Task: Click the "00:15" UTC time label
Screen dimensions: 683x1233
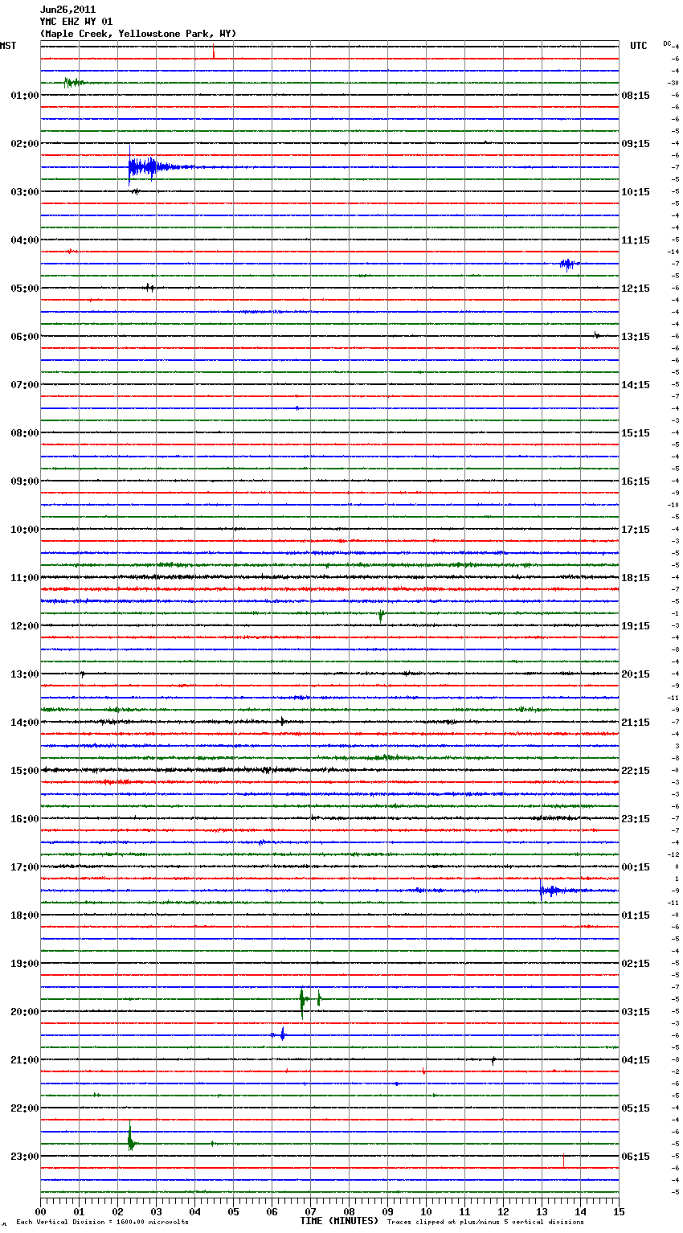Action: click(x=636, y=867)
